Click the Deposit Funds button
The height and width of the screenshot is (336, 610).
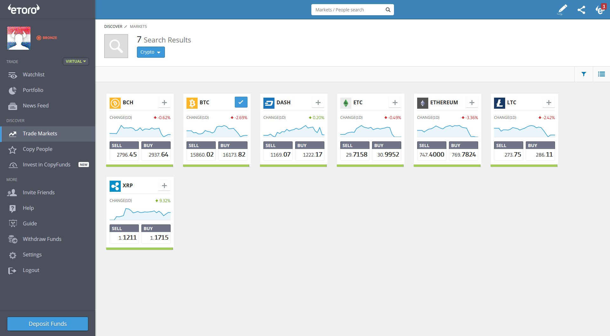(x=48, y=324)
